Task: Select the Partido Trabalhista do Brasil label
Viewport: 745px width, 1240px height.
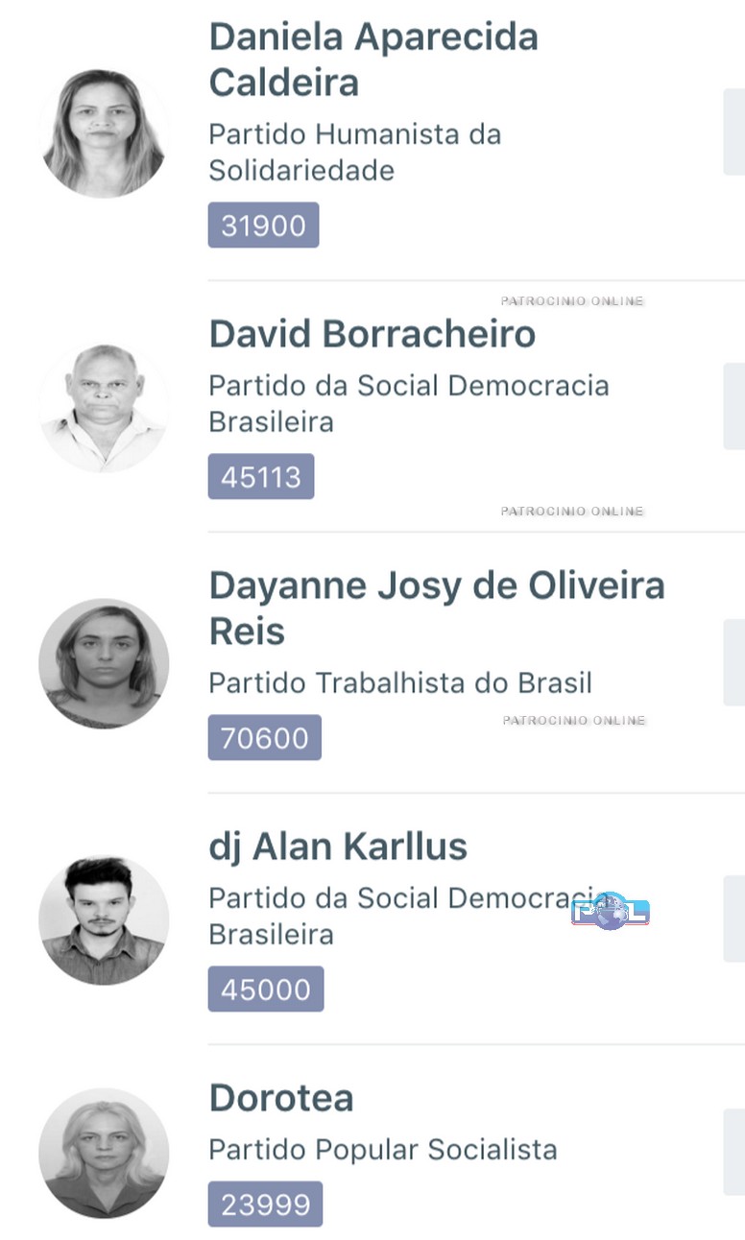Action: pyautogui.click(x=400, y=682)
